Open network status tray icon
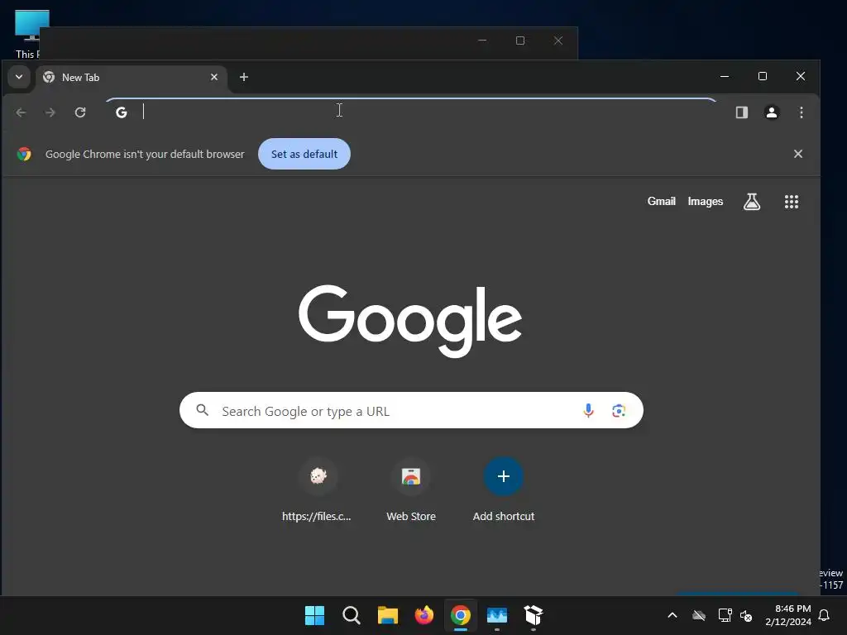The width and height of the screenshot is (847, 635). tap(725, 615)
